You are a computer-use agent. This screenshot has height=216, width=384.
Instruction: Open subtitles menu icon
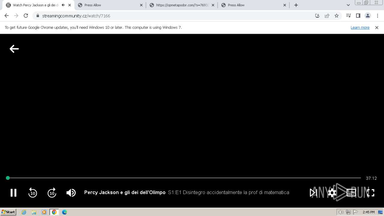(x=351, y=193)
